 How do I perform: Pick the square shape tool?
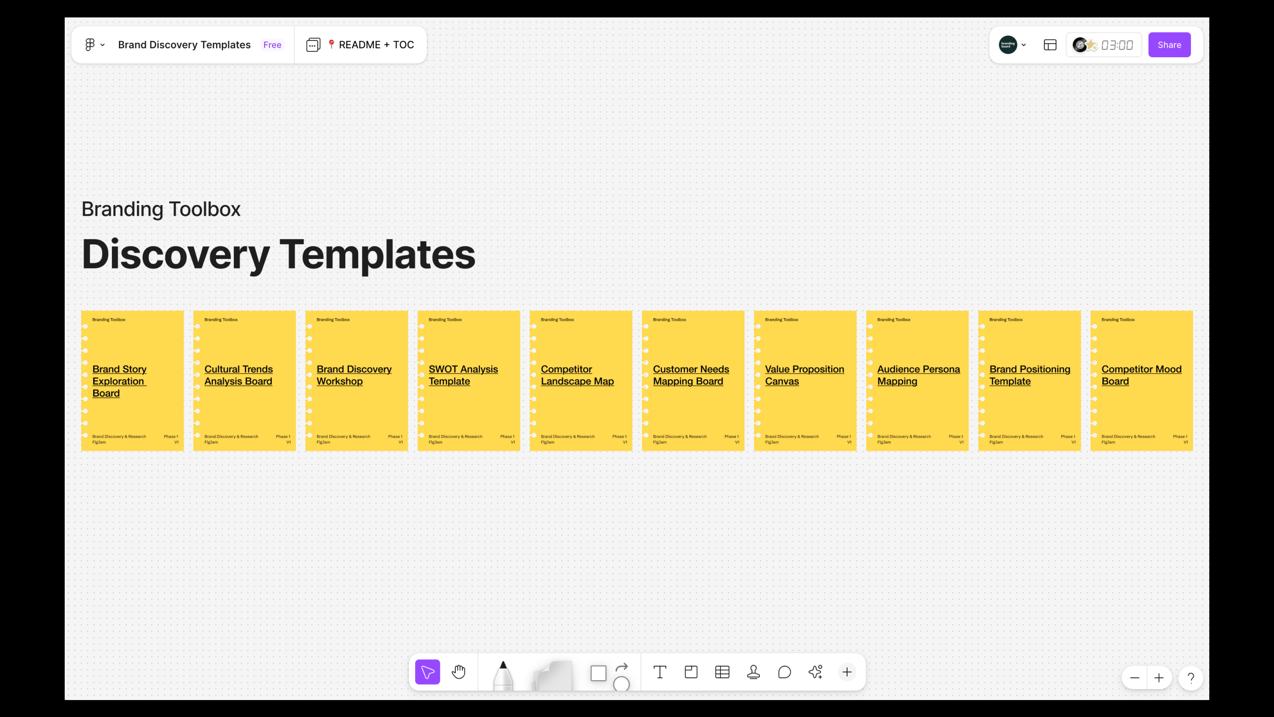pos(598,673)
